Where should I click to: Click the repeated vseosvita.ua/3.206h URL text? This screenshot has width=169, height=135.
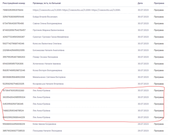click(76, 10)
